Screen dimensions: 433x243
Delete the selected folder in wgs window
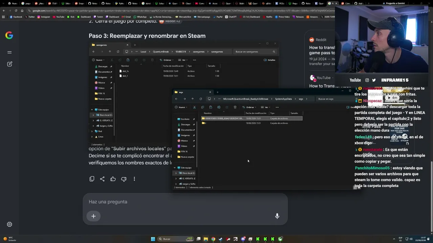235,107
